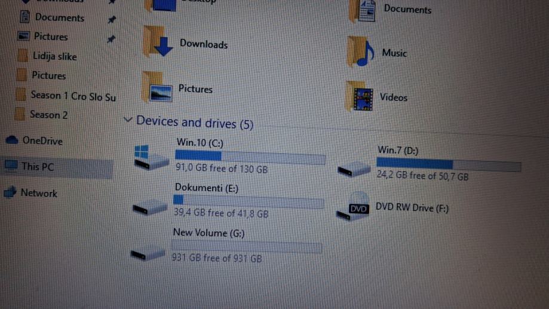Viewport: 549px width, 309px height.
Task: Click the '931 GB free of 931 GB' text
Action: click(x=217, y=258)
